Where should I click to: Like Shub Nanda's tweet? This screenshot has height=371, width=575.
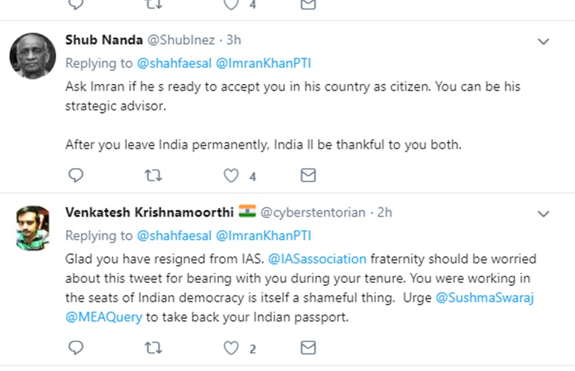(x=232, y=176)
